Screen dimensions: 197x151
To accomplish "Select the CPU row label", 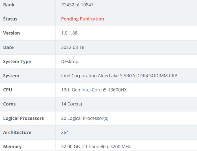I will coord(8,90).
